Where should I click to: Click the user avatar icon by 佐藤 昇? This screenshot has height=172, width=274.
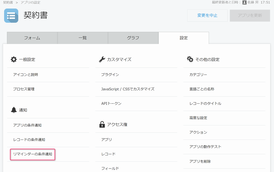(x=244, y=2)
